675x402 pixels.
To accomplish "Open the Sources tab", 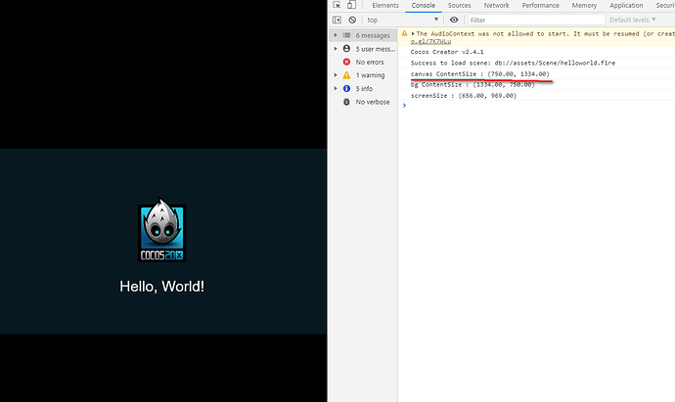I will 460,5.
